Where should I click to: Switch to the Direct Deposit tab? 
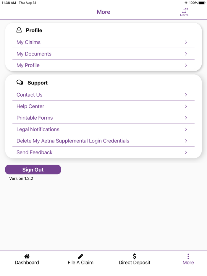click(x=134, y=259)
